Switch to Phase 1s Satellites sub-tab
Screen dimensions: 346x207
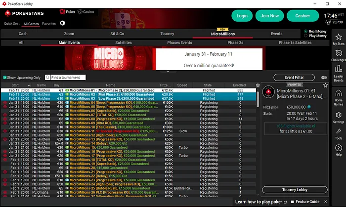click(295, 42)
